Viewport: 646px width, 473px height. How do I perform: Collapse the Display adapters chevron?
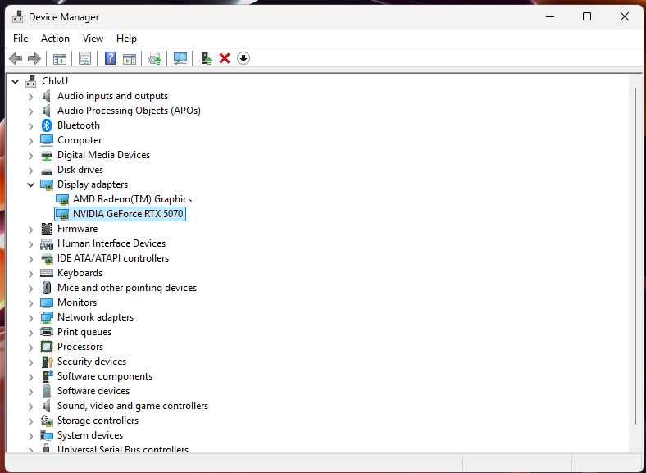(30, 184)
